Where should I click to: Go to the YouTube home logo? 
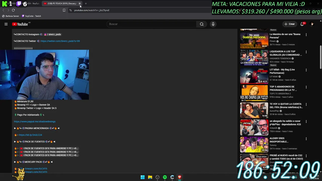tap(20, 24)
